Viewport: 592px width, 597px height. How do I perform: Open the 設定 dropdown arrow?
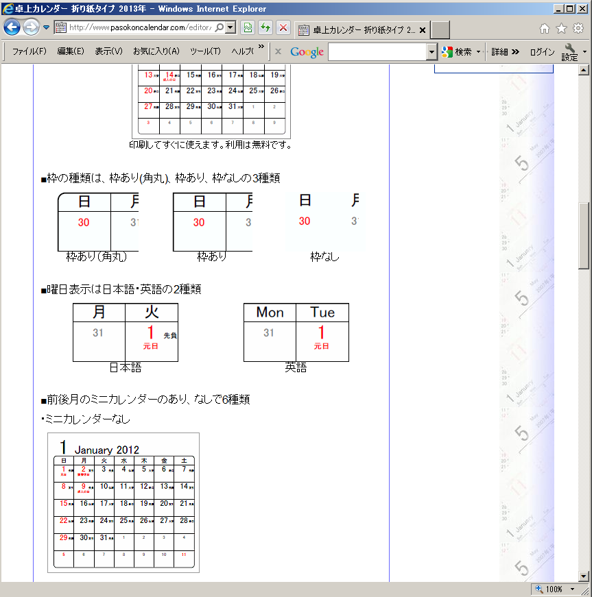[x=584, y=52]
